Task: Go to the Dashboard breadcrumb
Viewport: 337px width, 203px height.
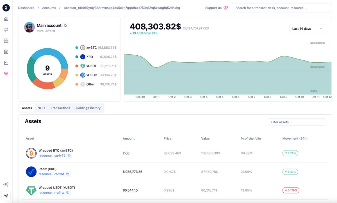Action: click(26, 8)
